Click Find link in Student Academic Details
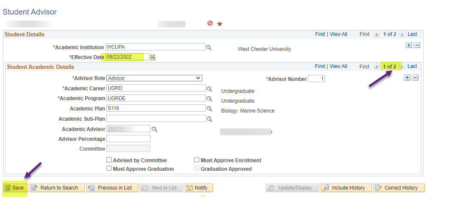The height and width of the screenshot is (205, 451). point(320,66)
